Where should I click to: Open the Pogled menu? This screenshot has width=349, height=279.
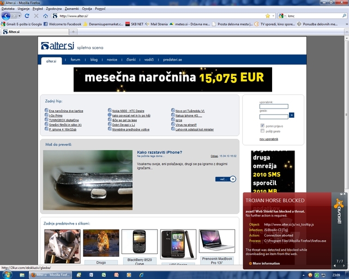[x=38, y=9]
